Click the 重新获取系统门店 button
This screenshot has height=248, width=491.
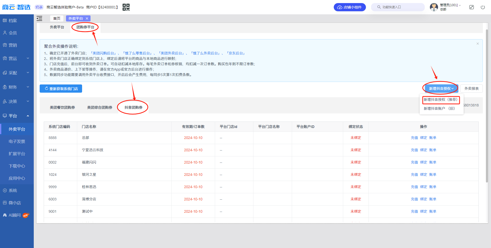pos(61,89)
